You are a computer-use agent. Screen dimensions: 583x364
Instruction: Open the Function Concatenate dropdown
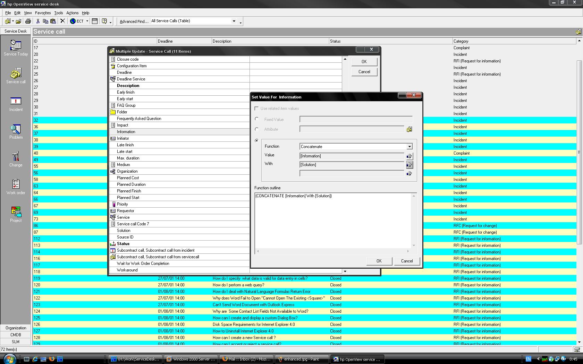[x=409, y=147]
